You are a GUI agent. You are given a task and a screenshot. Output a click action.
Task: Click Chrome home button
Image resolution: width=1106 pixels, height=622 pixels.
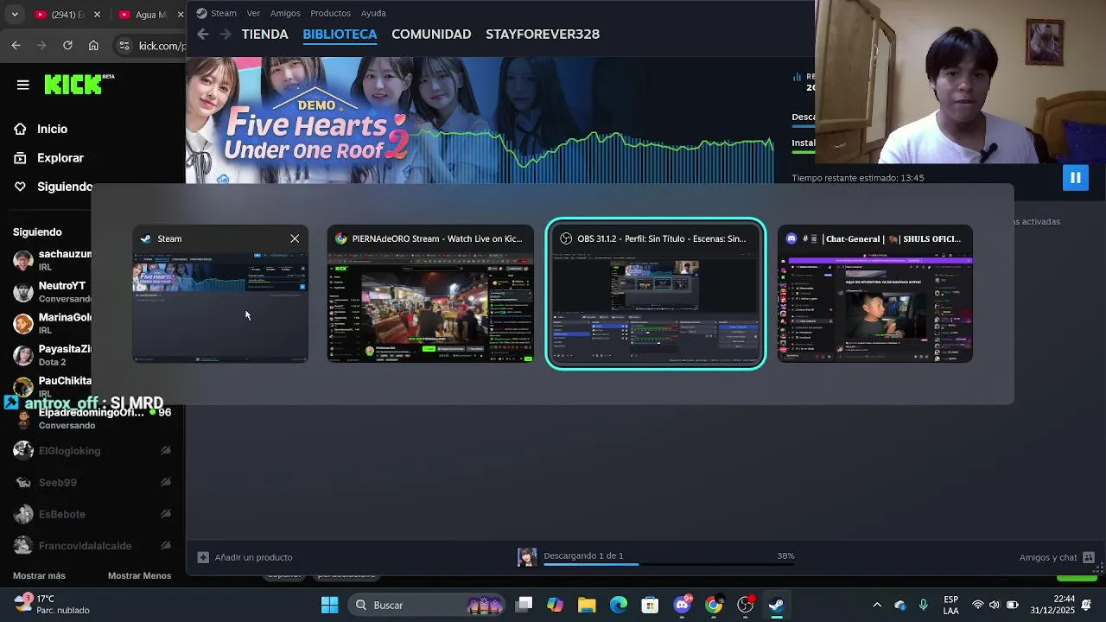pyautogui.click(x=93, y=45)
